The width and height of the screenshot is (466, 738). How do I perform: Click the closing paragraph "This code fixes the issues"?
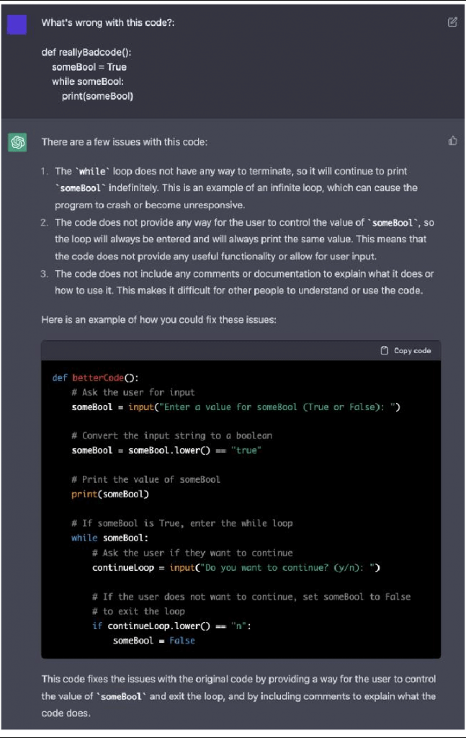[238, 695]
